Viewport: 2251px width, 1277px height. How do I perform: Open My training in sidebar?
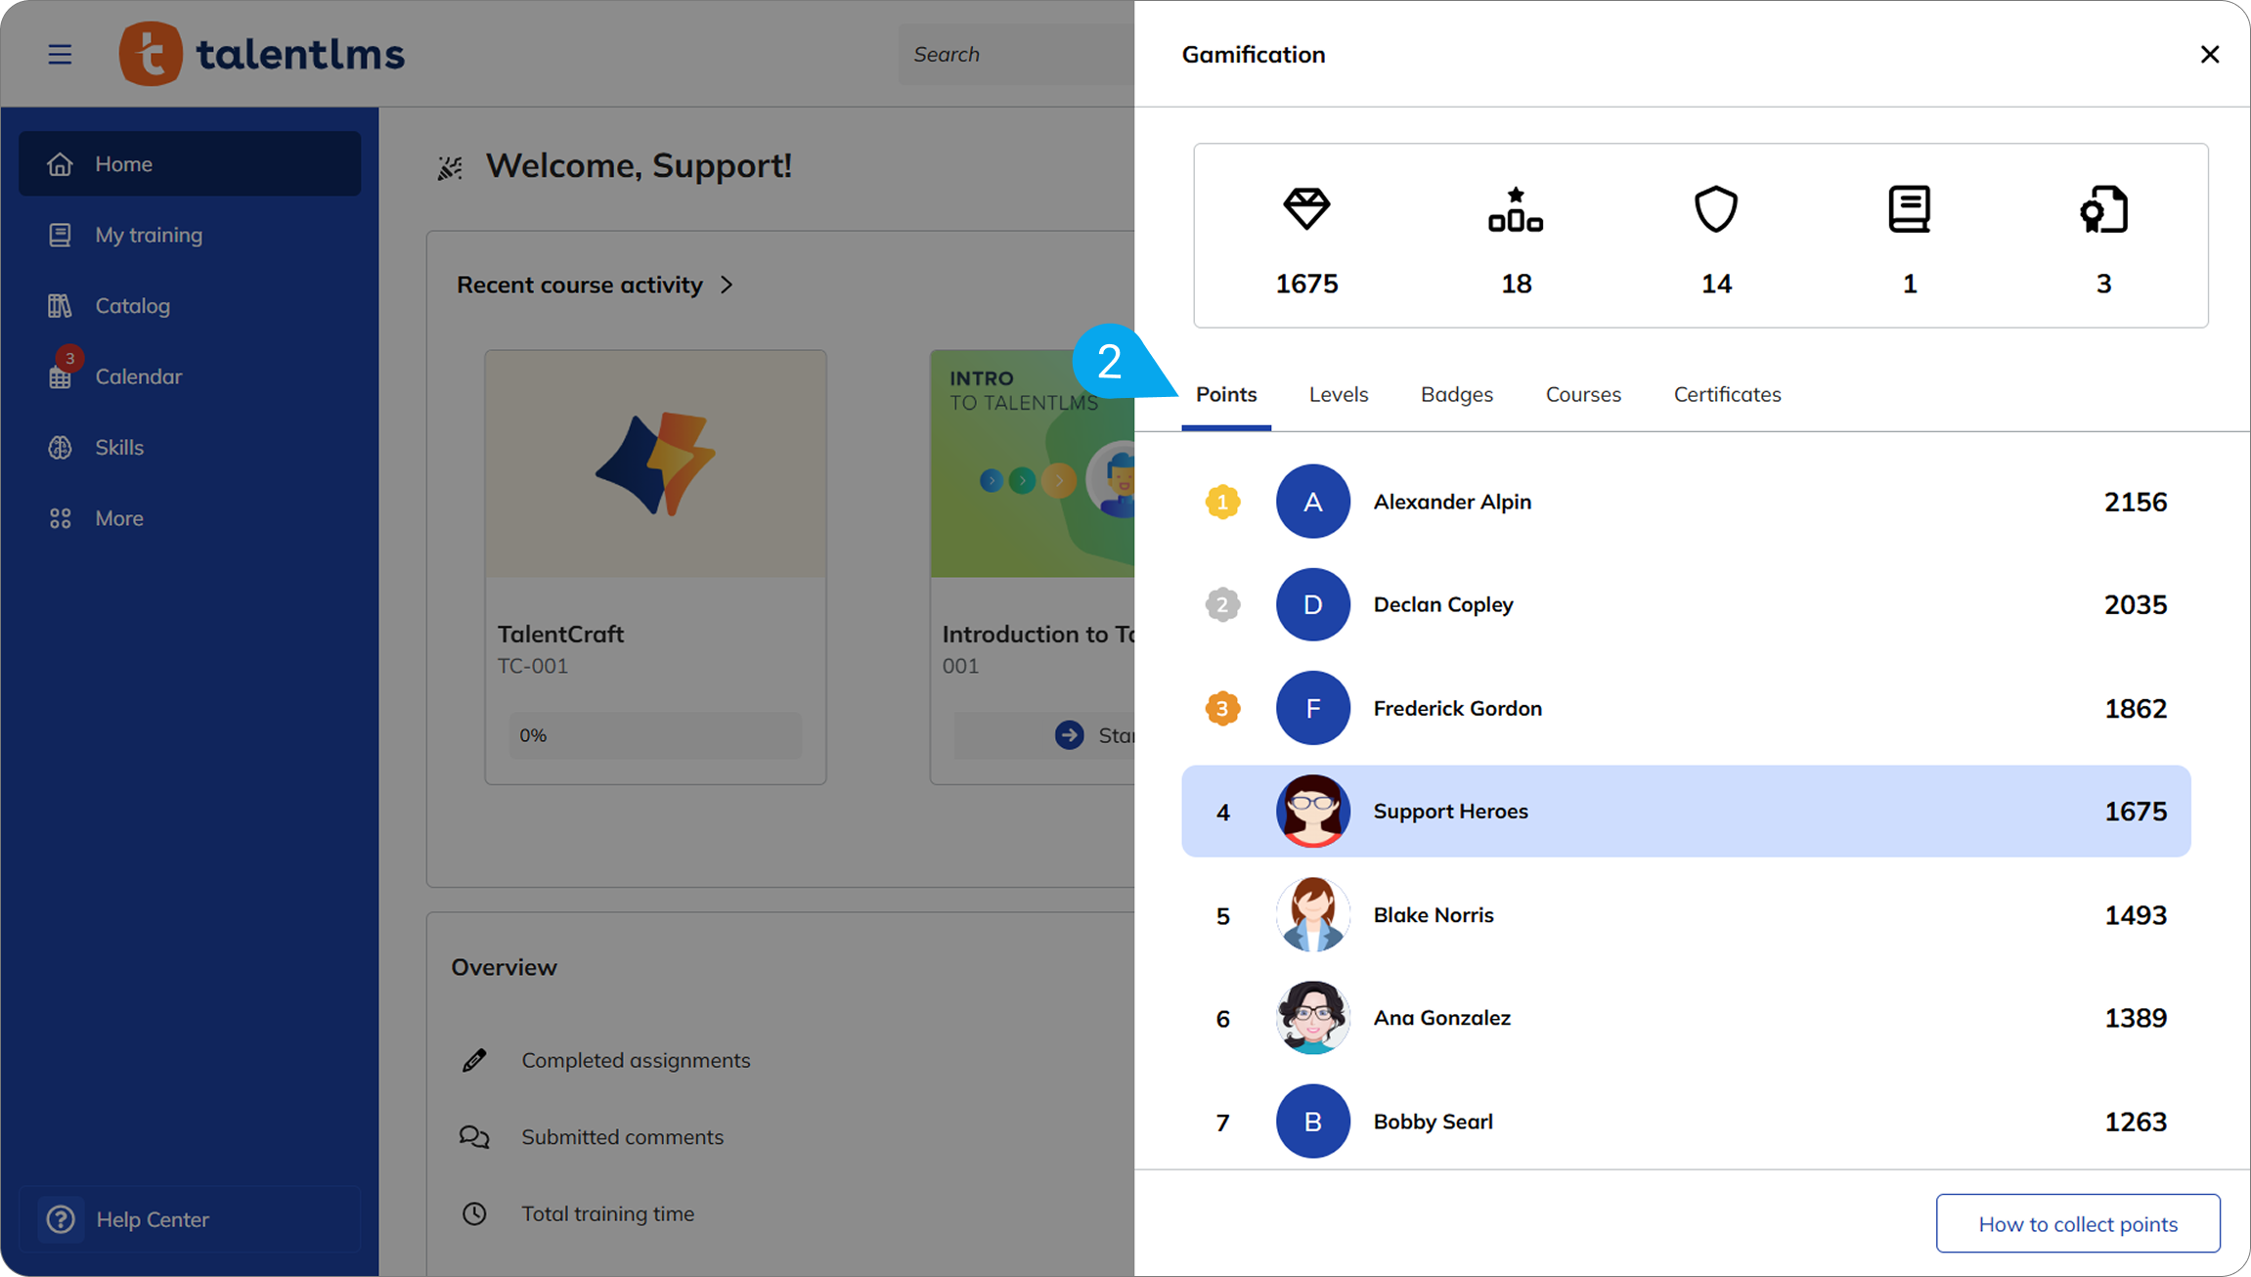(190, 235)
